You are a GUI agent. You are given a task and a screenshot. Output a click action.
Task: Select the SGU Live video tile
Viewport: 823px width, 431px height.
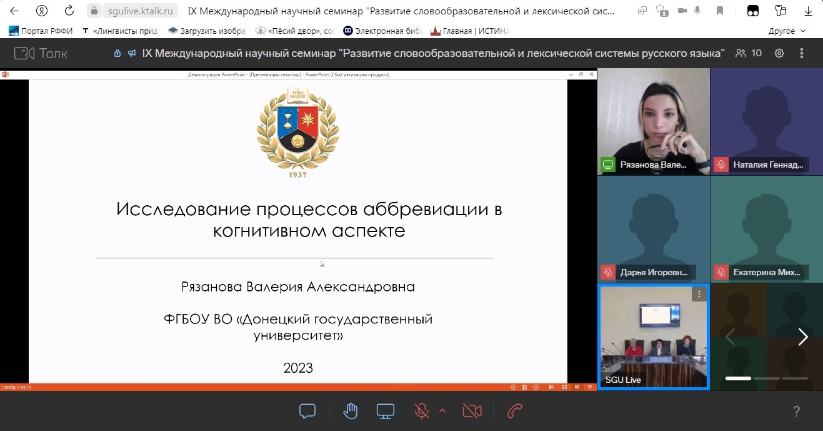tap(654, 337)
